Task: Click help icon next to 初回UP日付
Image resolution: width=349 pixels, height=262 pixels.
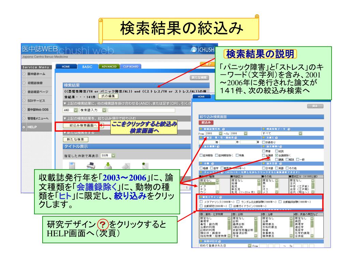Action: [x=220, y=242]
